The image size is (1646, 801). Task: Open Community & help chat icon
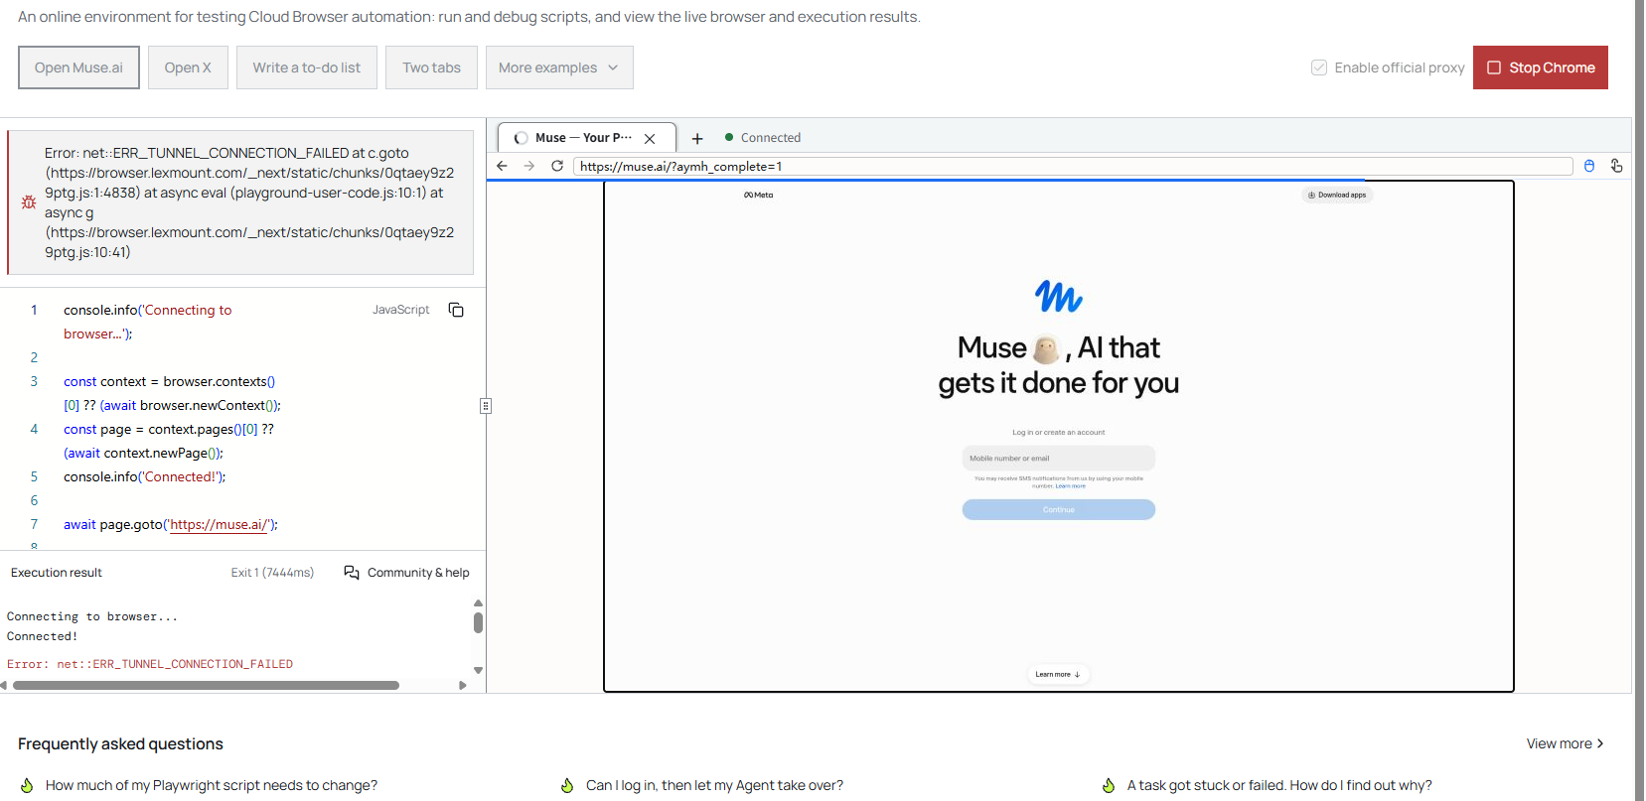coord(352,573)
